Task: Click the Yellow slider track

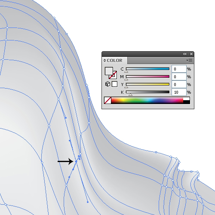Action: tap(147, 84)
